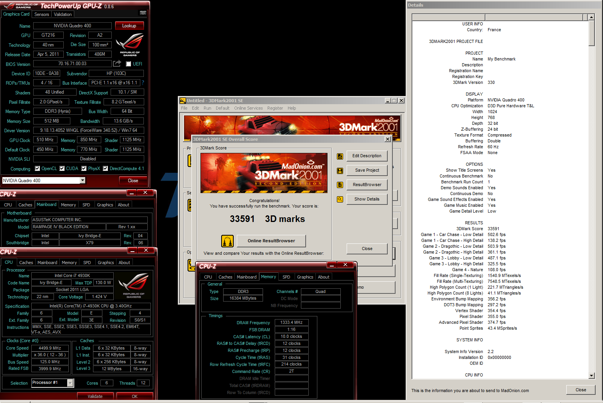The height and width of the screenshot is (403, 603).
Task: Click the GPU-Z screenshot camera icon
Action: pos(143,13)
